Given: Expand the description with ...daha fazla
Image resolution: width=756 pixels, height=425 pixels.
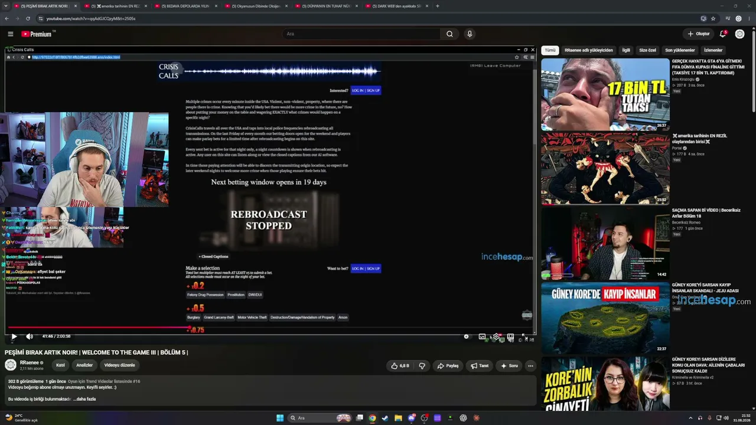Looking at the screenshot, I should pyautogui.click(x=84, y=399).
